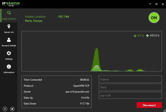Click the Time Connected label
166x112 pixels.
tap(33, 80)
